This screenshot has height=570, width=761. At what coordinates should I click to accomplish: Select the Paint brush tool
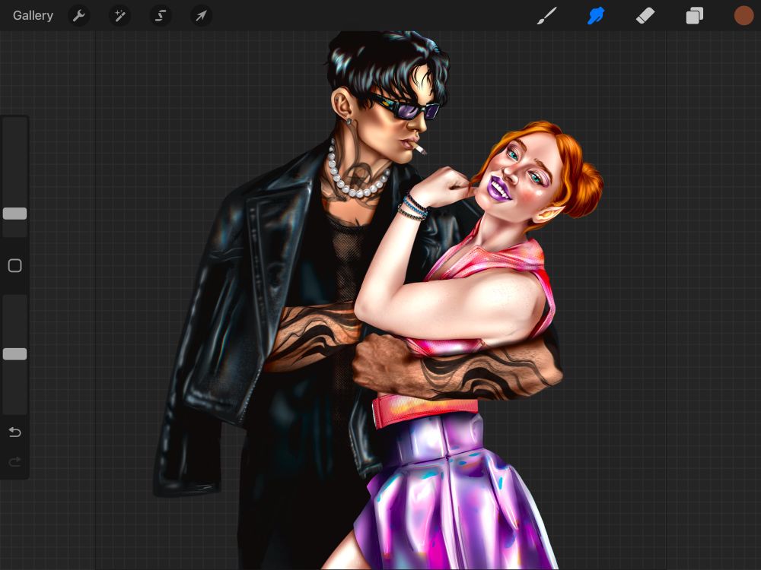(547, 15)
